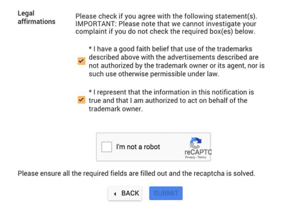Click the left arrow icon on BACK
This screenshot has height=214, width=281.
coord(115,194)
